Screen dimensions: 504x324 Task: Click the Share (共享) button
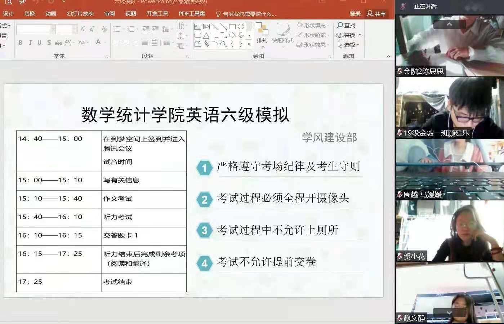click(376, 14)
